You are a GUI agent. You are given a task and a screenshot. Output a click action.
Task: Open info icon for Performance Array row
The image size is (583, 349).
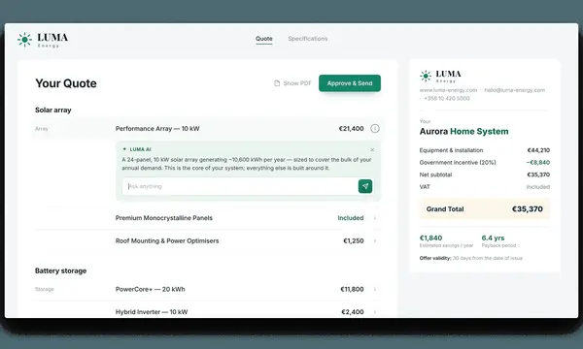tap(375, 128)
